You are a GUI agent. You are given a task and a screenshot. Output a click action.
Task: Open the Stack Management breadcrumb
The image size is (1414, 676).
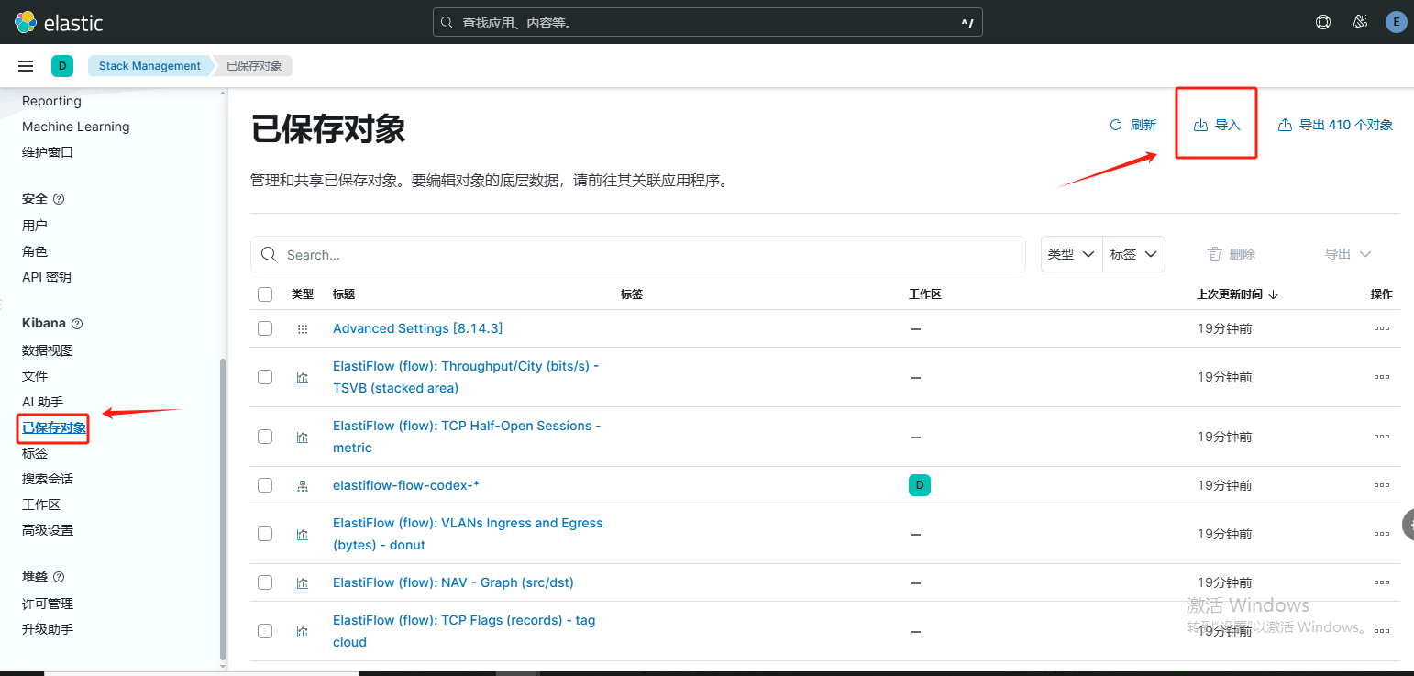(x=149, y=66)
